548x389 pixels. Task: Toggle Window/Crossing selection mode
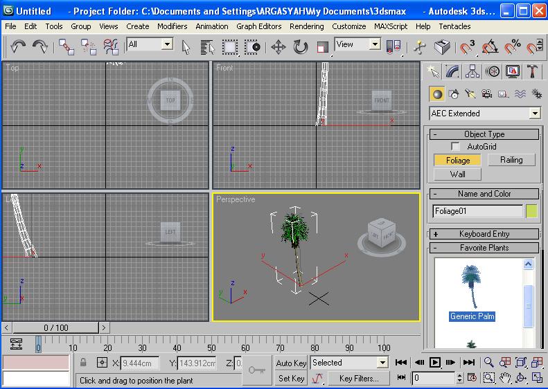point(252,47)
